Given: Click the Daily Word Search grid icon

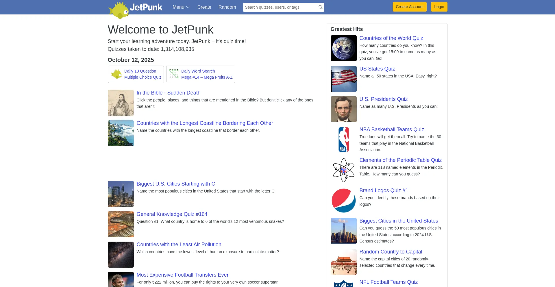Looking at the screenshot, I should click(x=174, y=74).
